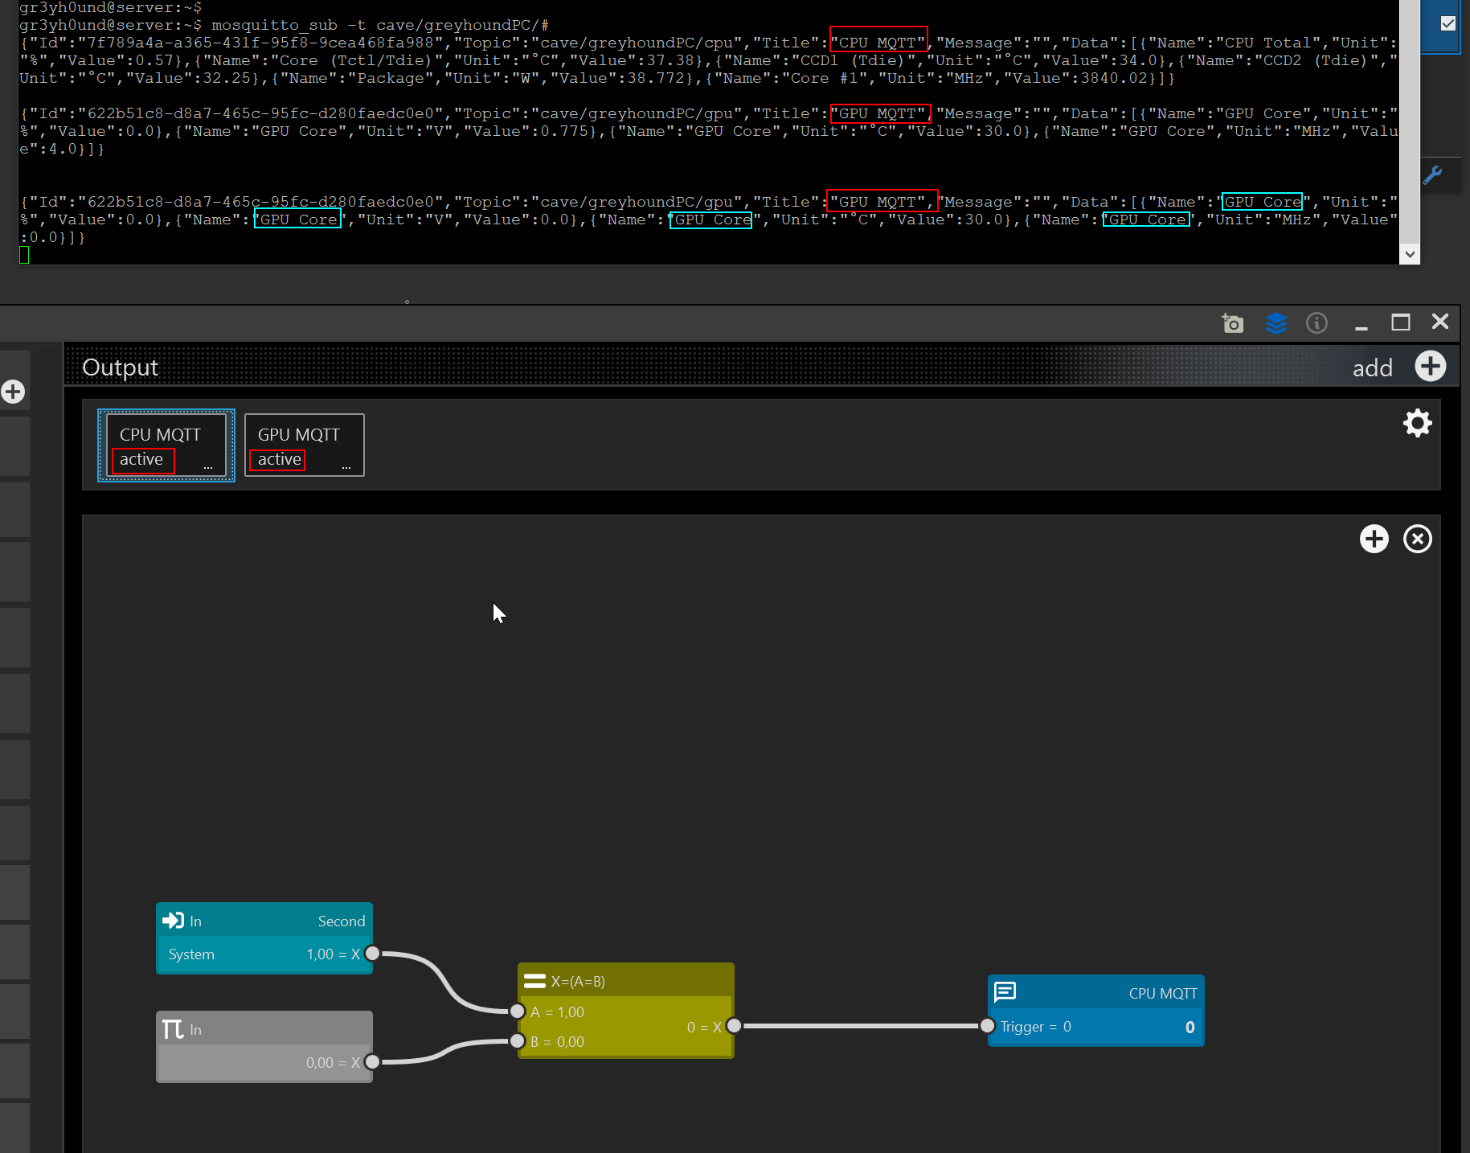The width and height of the screenshot is (1470, 1153).
Task: Click the plus icon in node editor
Action: (x=1374, y=539)
